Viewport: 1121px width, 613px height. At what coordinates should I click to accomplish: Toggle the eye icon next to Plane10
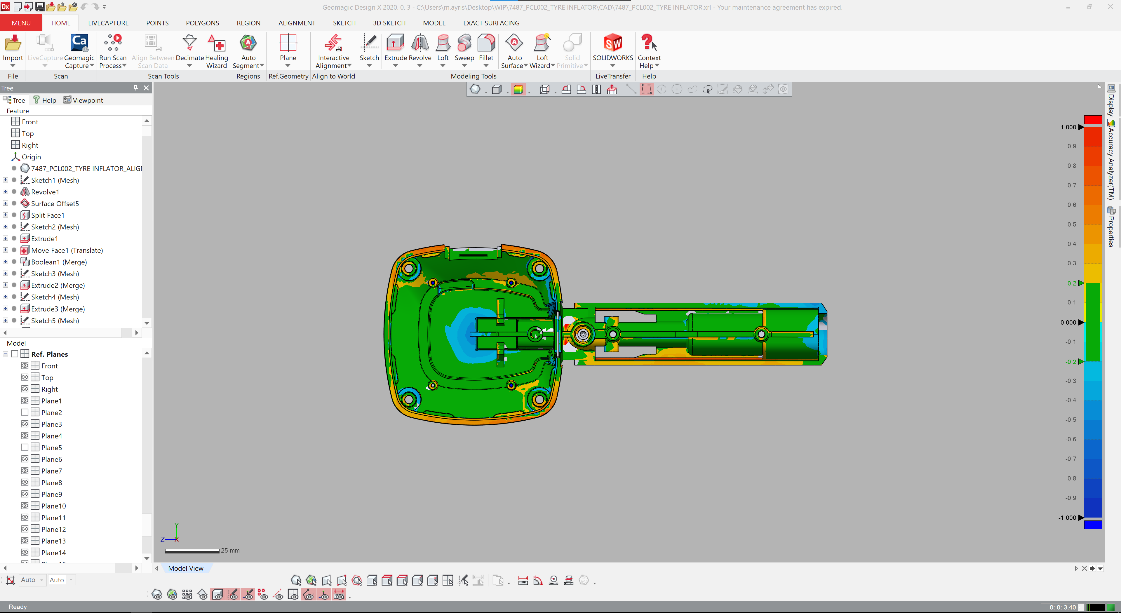point(25,506)
